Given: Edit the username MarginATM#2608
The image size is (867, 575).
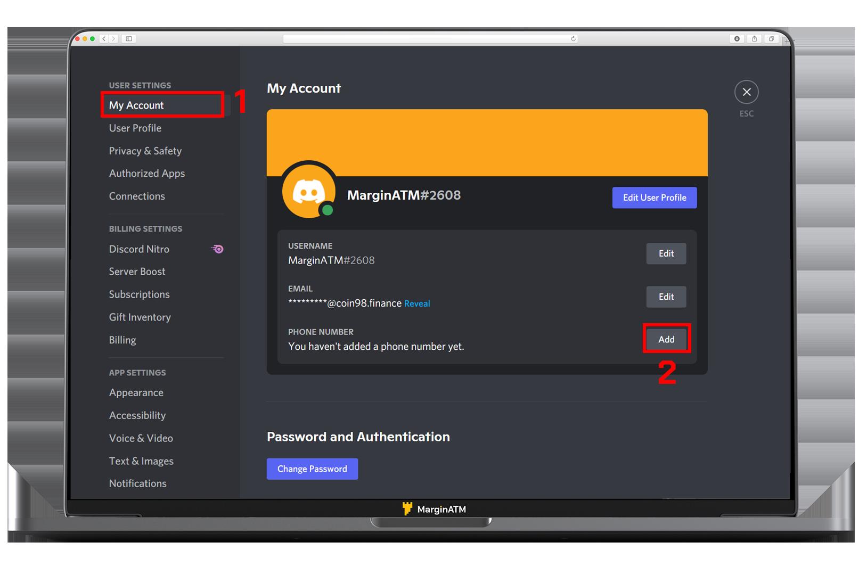Looking at the screenshot, I should [666, 253].
